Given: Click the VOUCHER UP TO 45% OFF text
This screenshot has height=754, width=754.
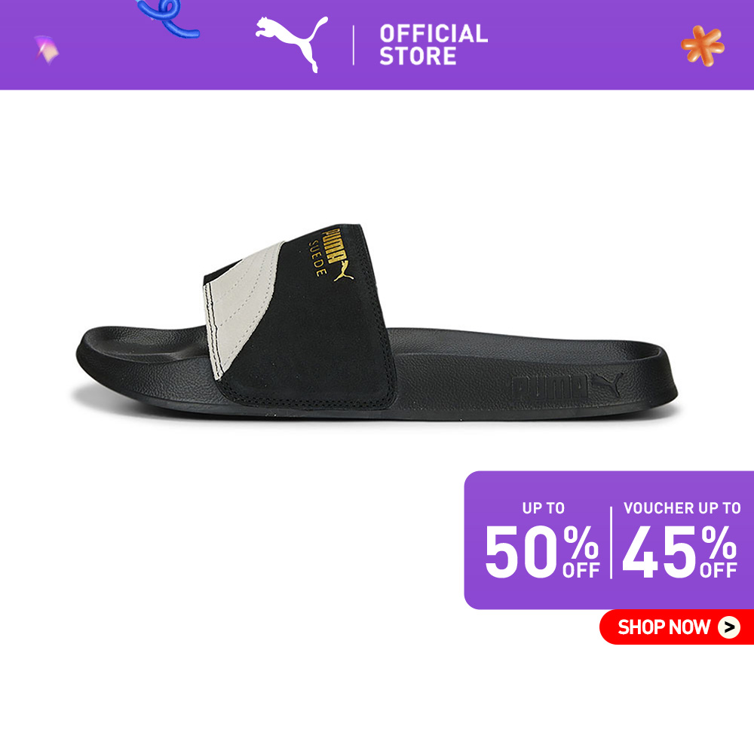Looking at the screenshot, I should coord(681,540).
